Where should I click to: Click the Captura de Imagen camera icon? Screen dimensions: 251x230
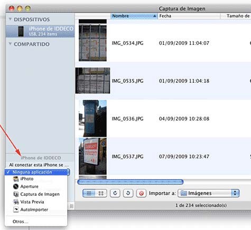16,194
